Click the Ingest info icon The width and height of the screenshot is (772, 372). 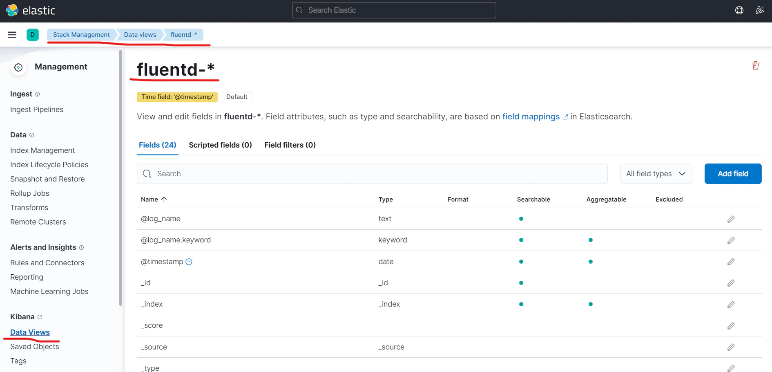[38, 94]
